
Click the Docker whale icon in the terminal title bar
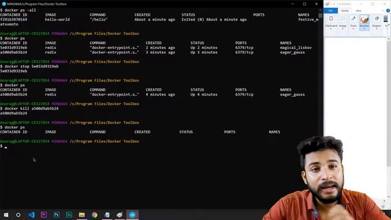(x=4, y=4)
